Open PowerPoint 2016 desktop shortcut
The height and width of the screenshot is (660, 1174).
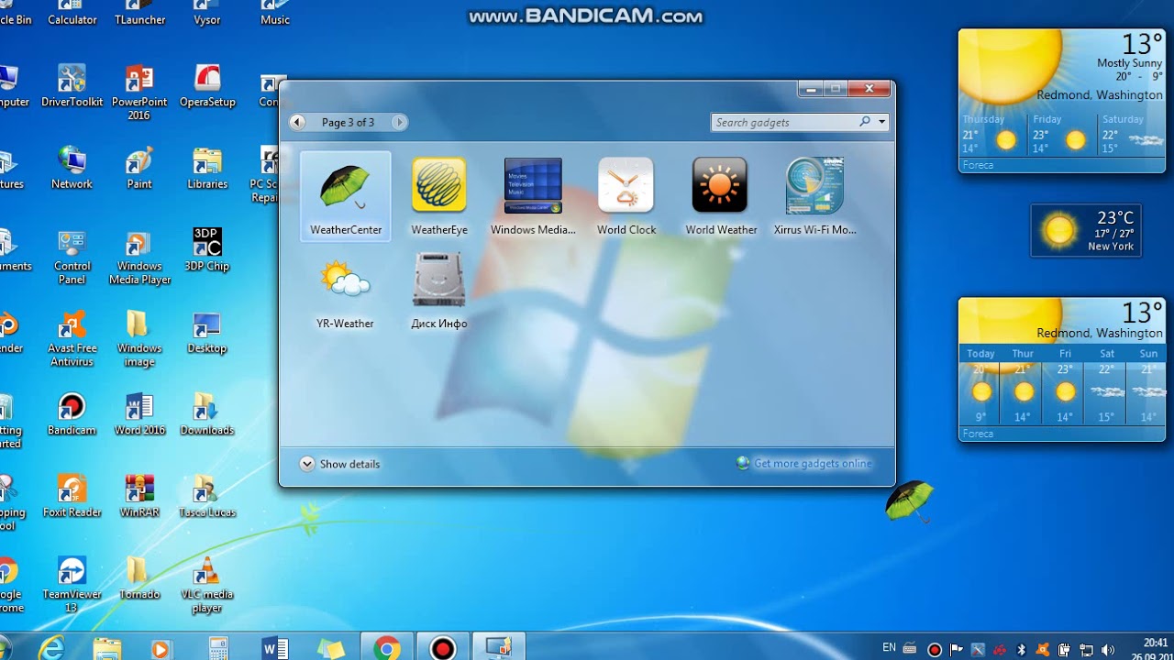coord(139,93)
